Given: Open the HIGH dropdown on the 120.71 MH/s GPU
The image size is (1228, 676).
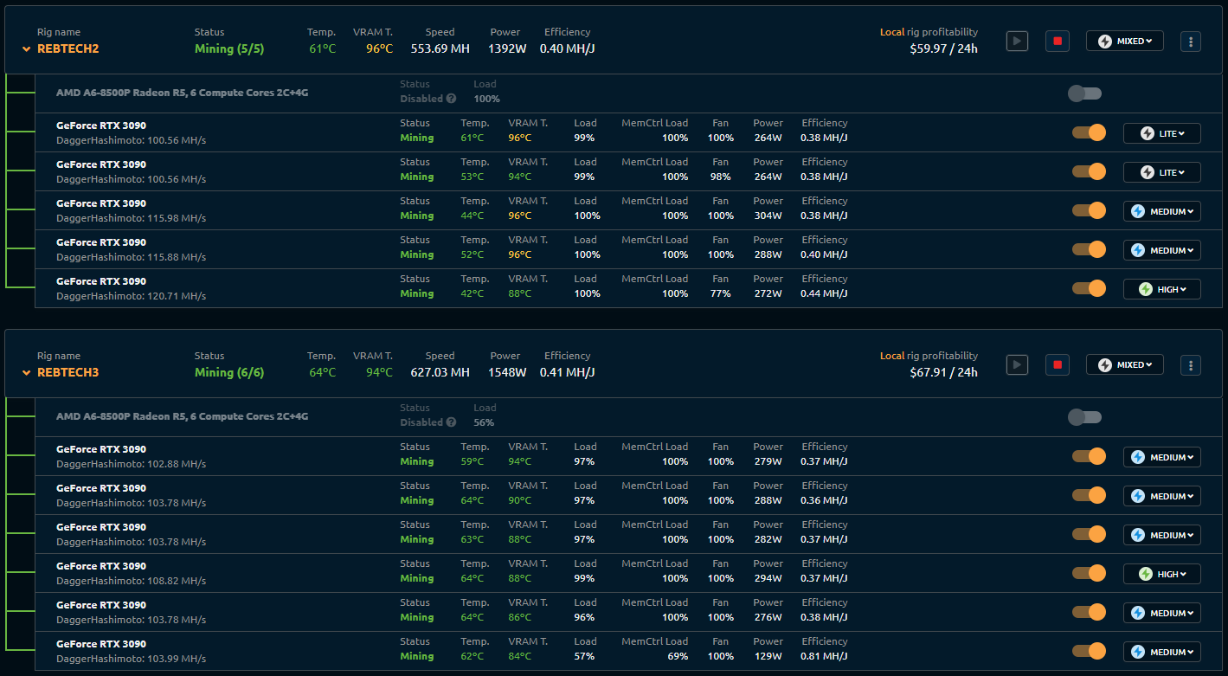Looking at the screenshot, I should [1161, 288].
